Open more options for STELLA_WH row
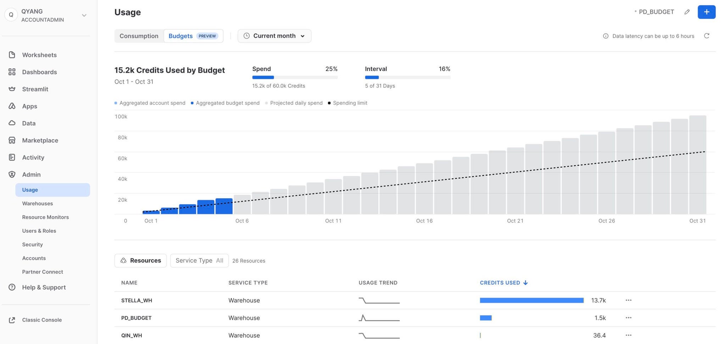Viewport: 726px width, 344px height. pos(628,300)
